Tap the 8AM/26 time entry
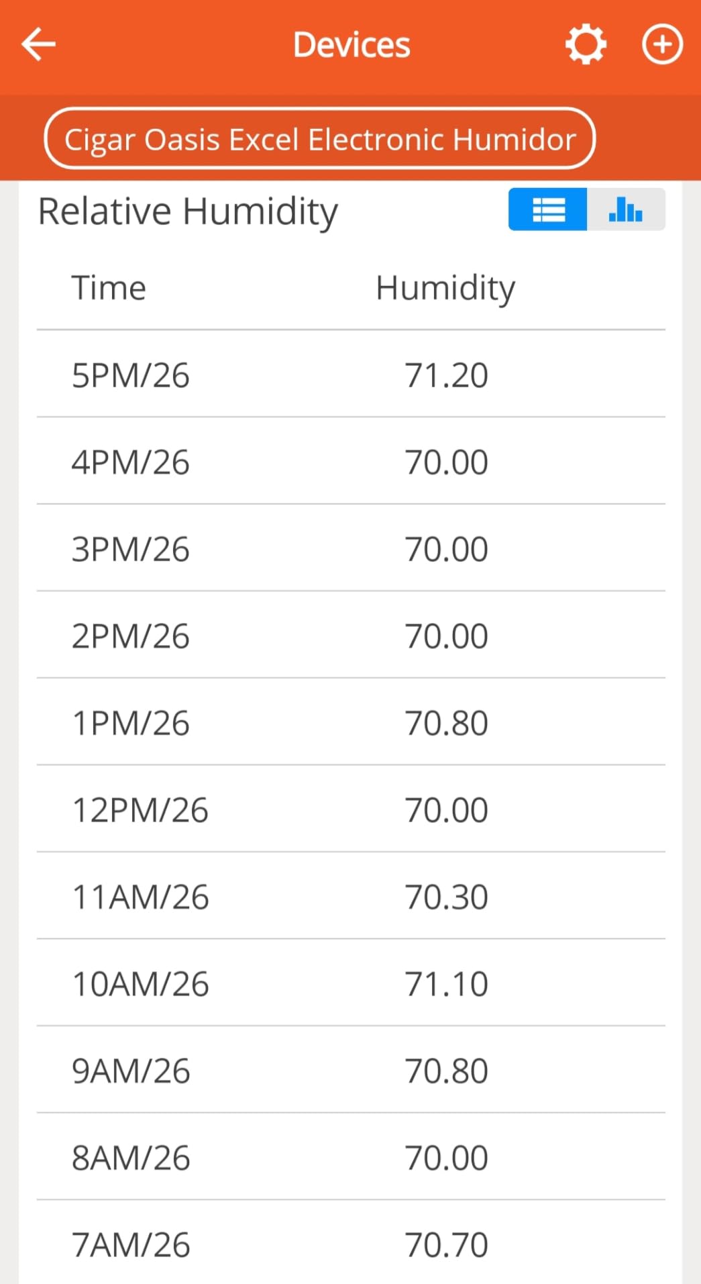 pos(131,1158)
